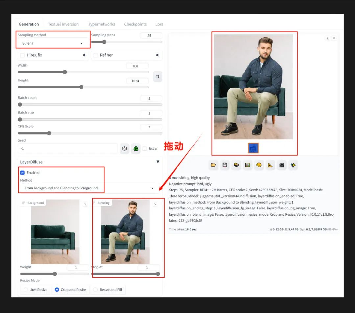Open the Hypernetworks tab
This screenshot has width=355, height=313.
coord(101,24)
